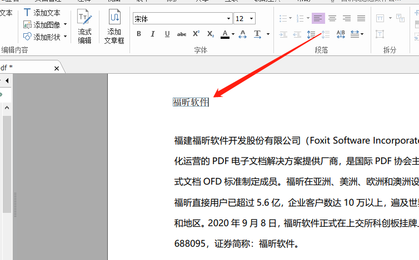Toggle strikethrough (abc) formatting

(182, 34)
